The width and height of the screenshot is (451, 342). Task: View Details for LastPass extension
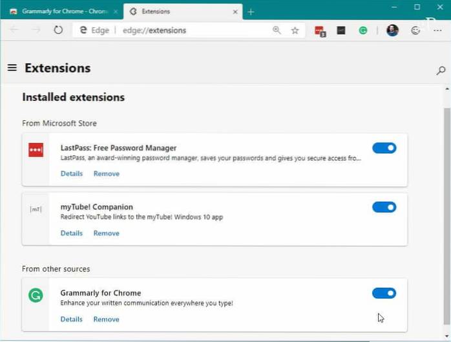[72, 173]
